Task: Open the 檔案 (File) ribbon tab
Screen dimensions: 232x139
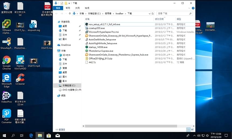Action: pyautogui.click(x=58, y=8)
